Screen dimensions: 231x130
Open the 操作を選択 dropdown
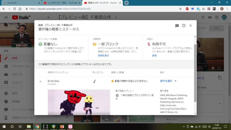click(168, 81)
